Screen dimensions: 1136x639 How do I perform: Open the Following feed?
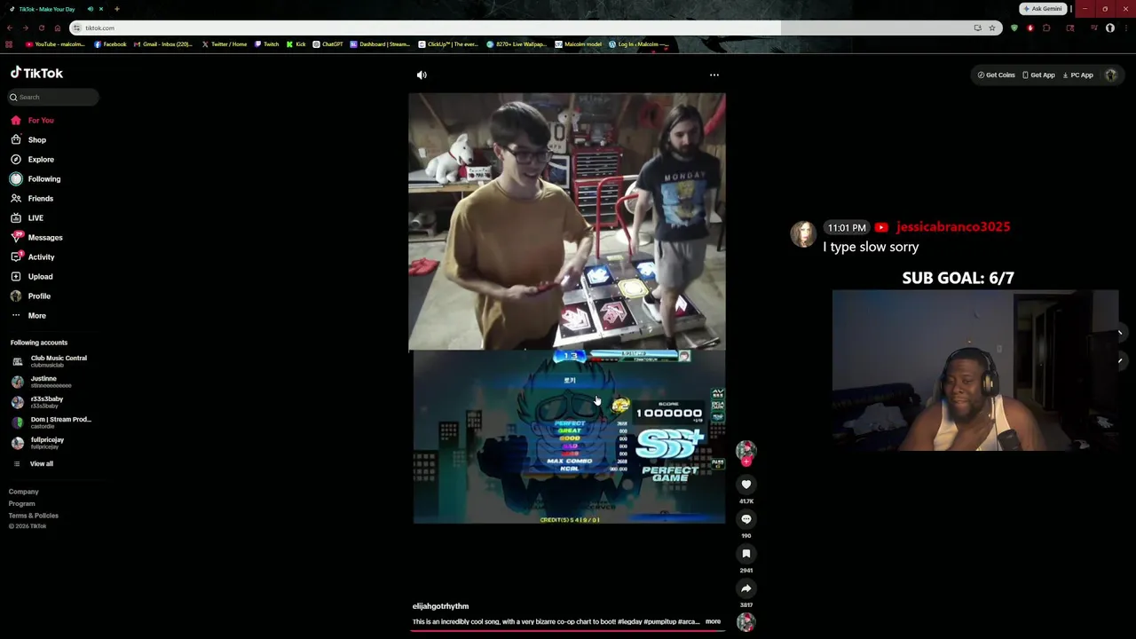[x=35, y=178]
